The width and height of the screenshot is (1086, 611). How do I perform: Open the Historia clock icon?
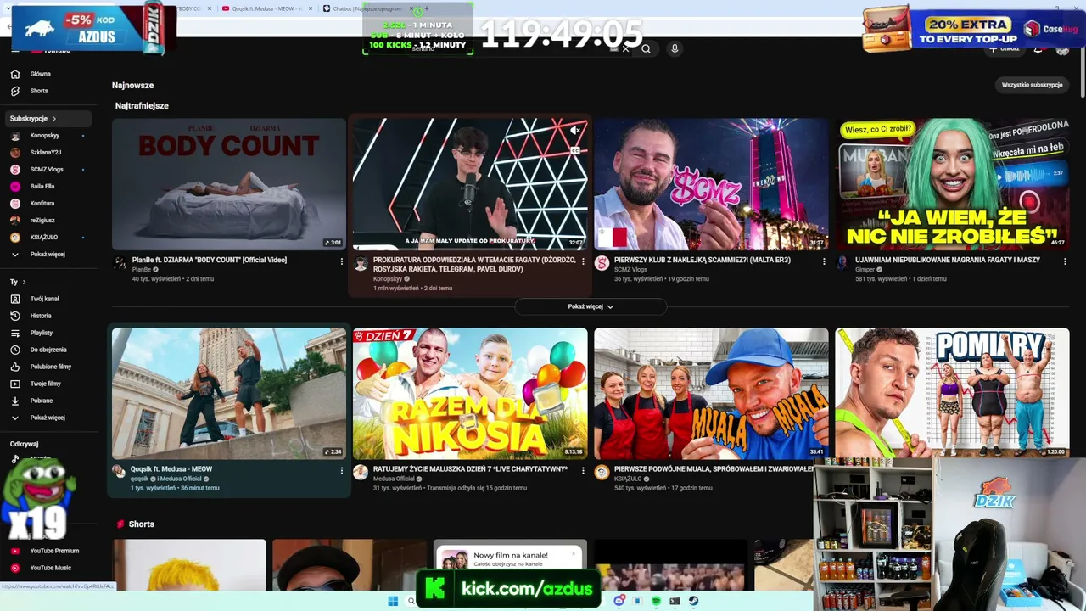tap(15, 316)
